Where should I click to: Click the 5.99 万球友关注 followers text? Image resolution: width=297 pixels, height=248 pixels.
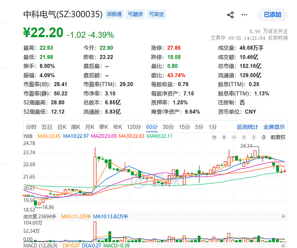(268, 31)
